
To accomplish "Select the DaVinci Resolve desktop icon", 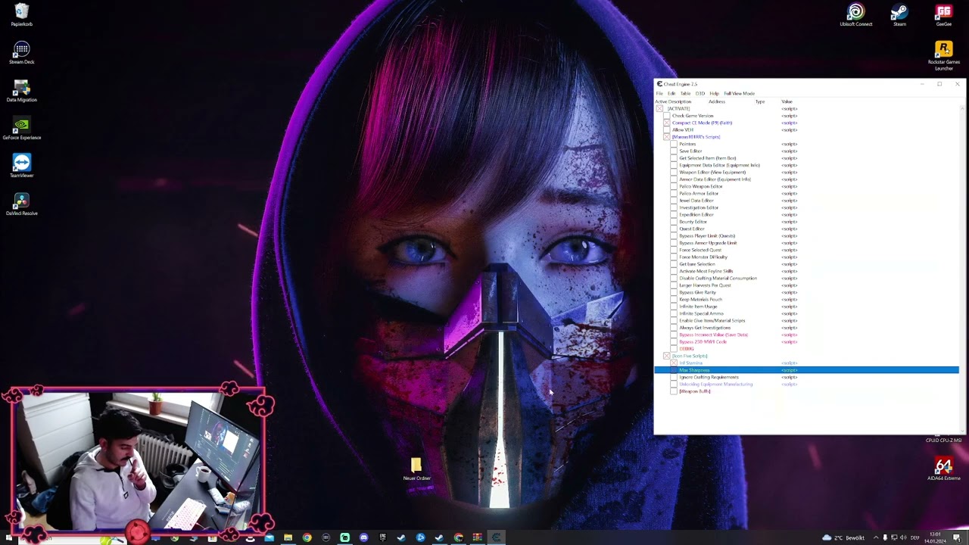I will (21, 204).
